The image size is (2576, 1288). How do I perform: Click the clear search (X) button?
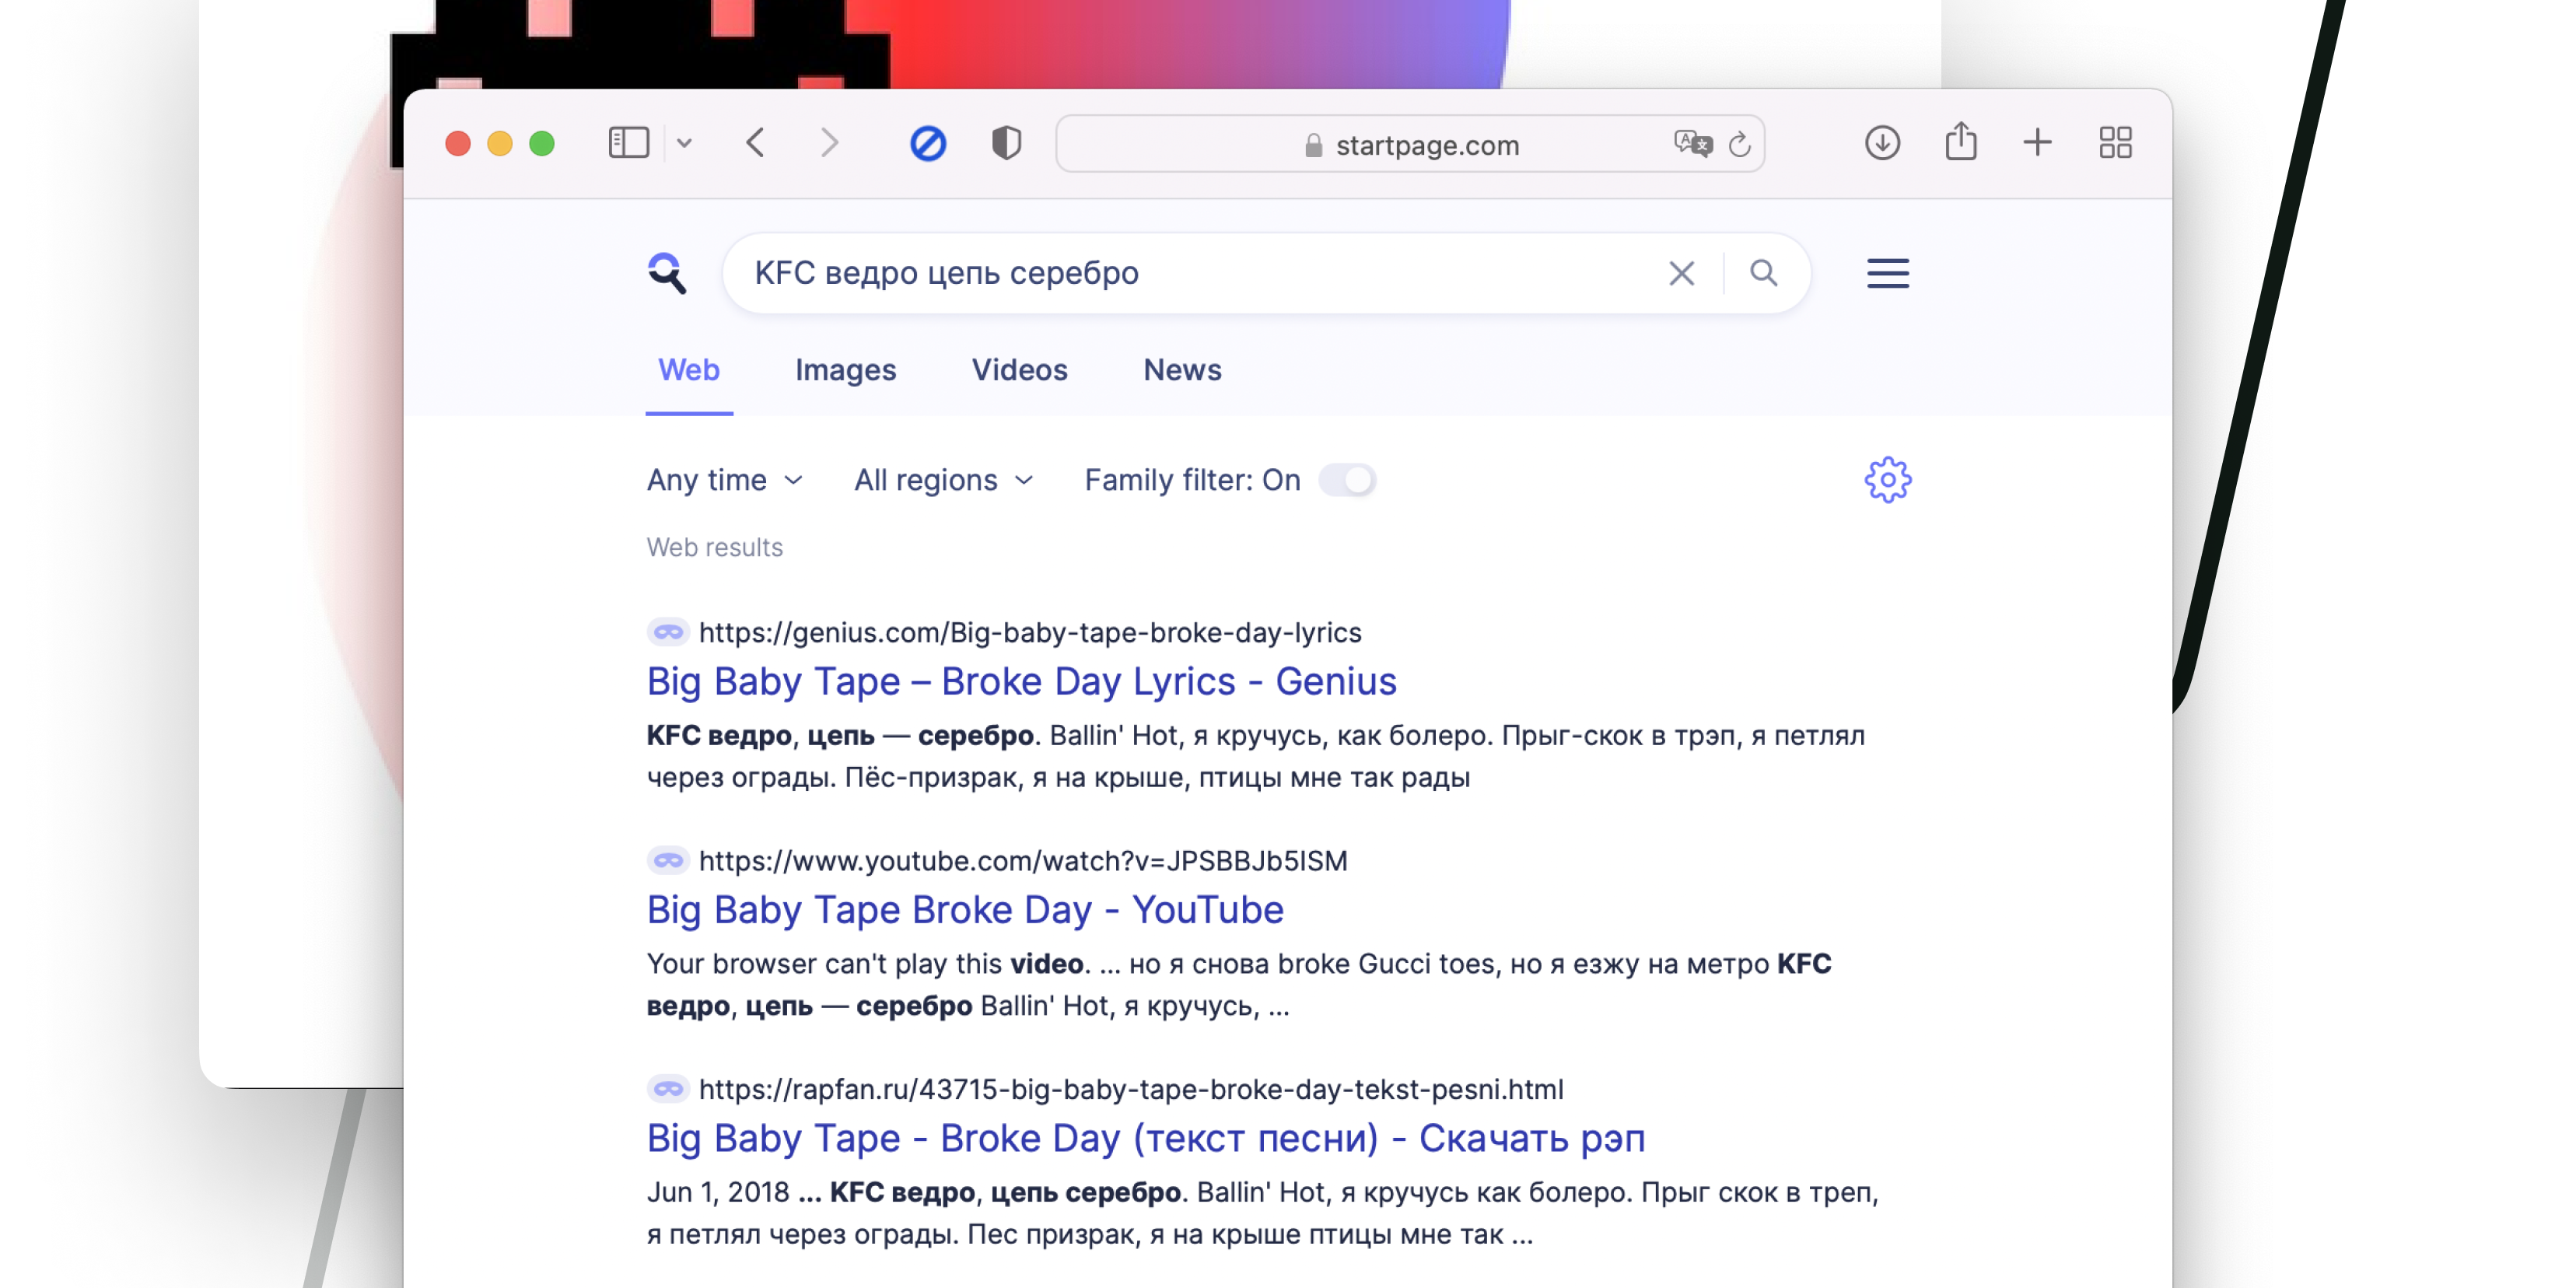1682,275
